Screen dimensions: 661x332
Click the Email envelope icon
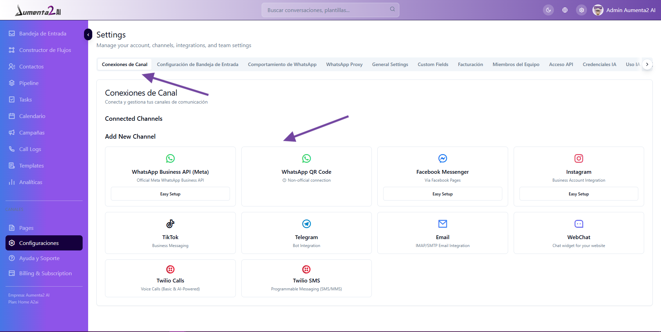point(442,224)
